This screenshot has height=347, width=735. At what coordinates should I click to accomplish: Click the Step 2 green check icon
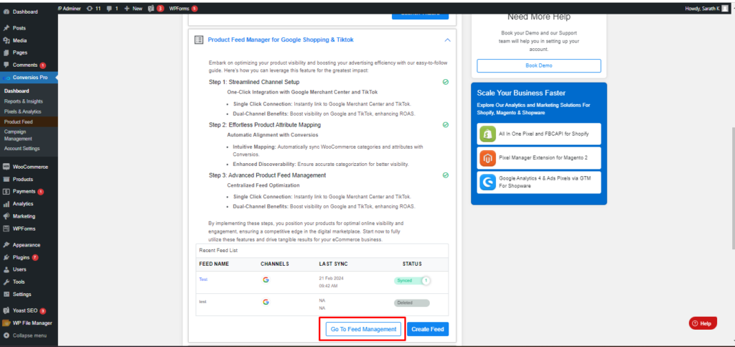[x=446, y=125]
